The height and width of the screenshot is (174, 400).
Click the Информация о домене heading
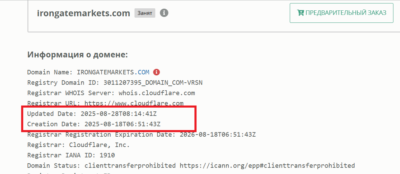pyautogui.click(x=78, y=55)
